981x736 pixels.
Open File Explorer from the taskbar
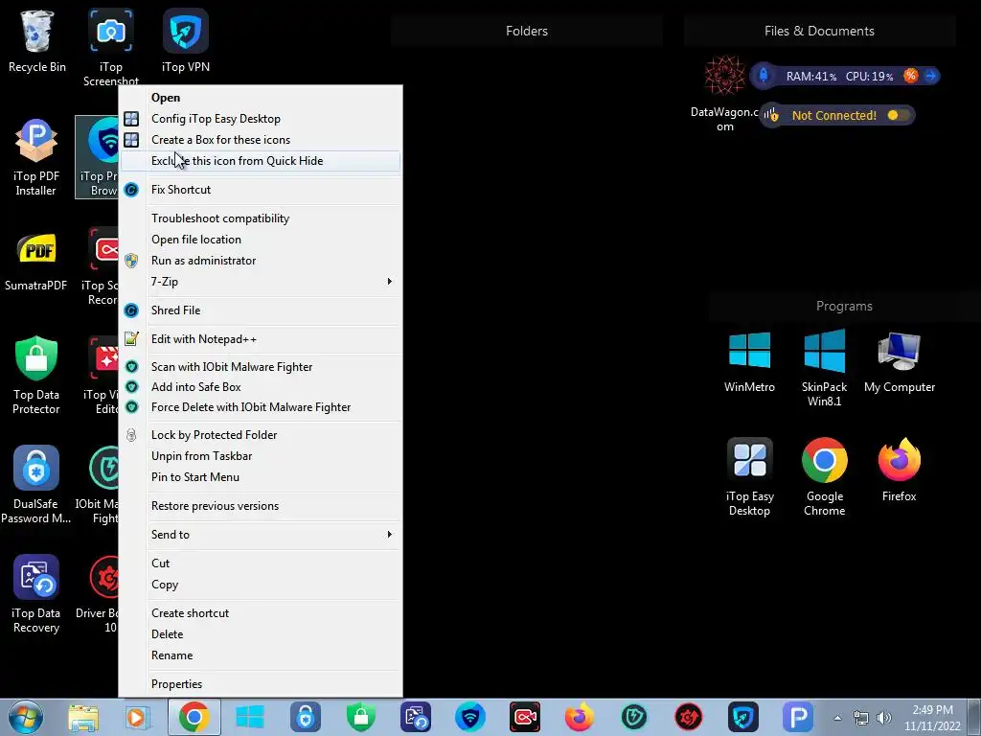83,718
